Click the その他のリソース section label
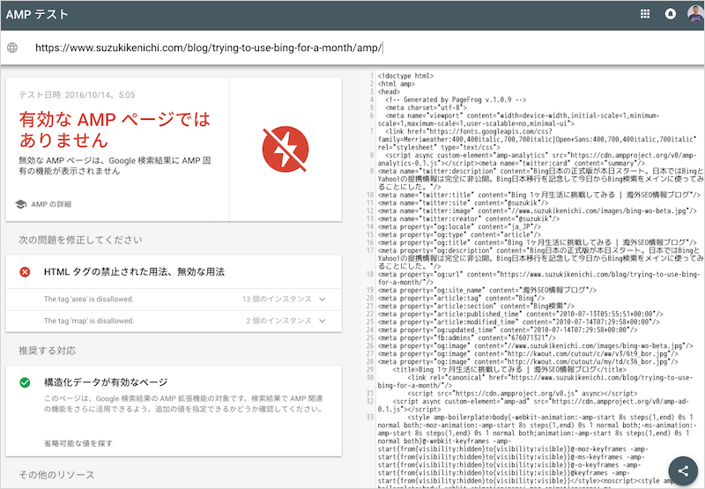The height and width of the screenshot is (489, 705). (56, 475)
